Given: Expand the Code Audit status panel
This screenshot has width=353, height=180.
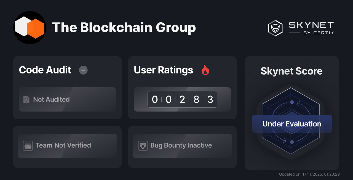Looking at the screenshot, I should coord(67,99).
